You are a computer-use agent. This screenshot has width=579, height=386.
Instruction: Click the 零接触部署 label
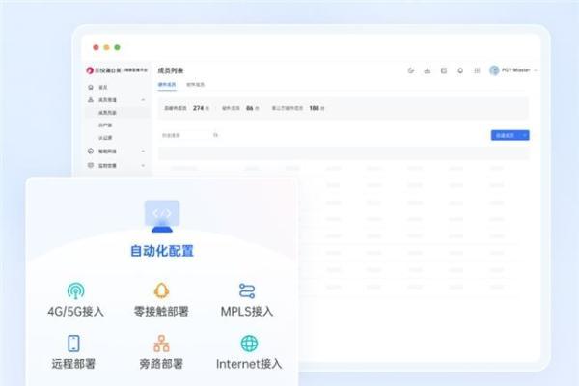click(x=161, y=311)
